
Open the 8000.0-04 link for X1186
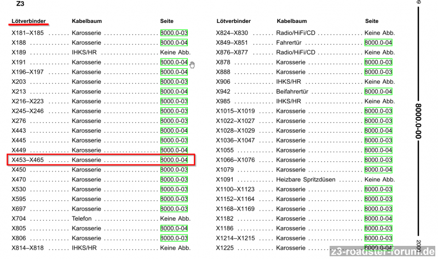coord(378,228)
